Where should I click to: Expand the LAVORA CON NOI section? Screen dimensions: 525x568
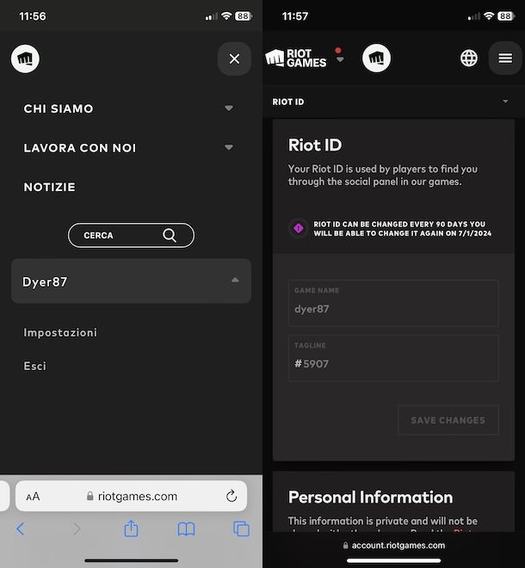coord(229,147)
